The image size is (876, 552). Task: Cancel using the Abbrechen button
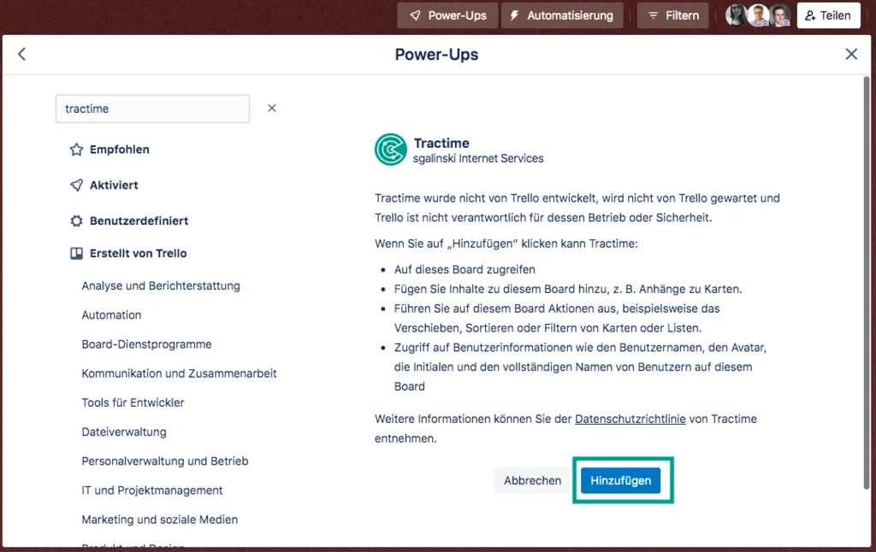(x=531, y=480)
